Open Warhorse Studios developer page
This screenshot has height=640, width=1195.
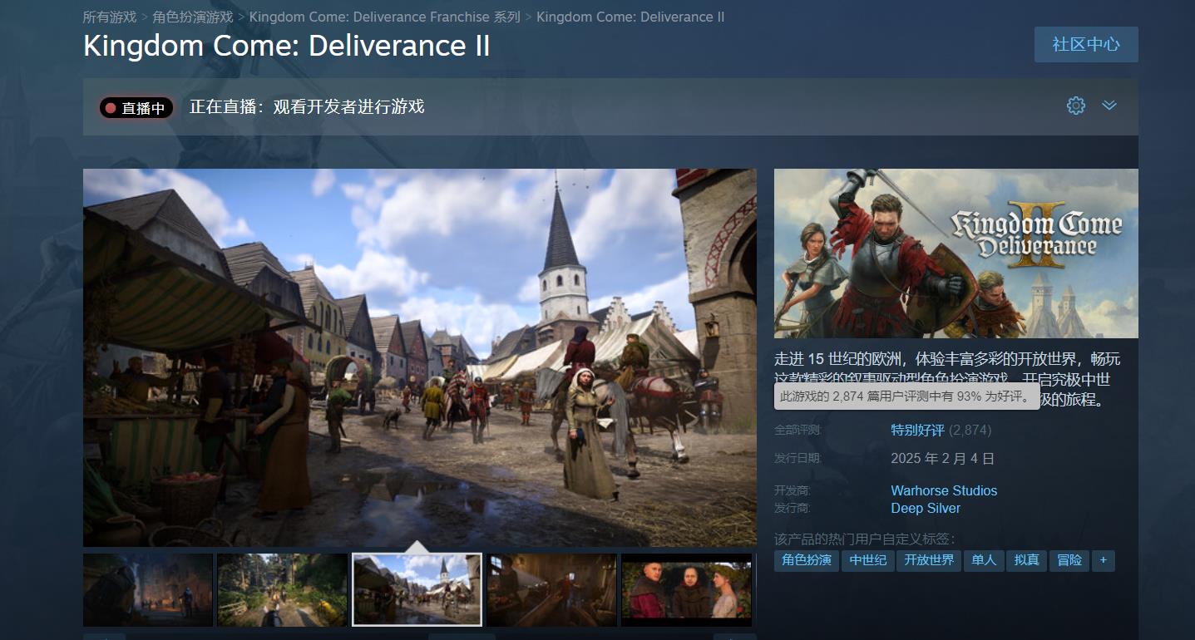click(943, 490)
